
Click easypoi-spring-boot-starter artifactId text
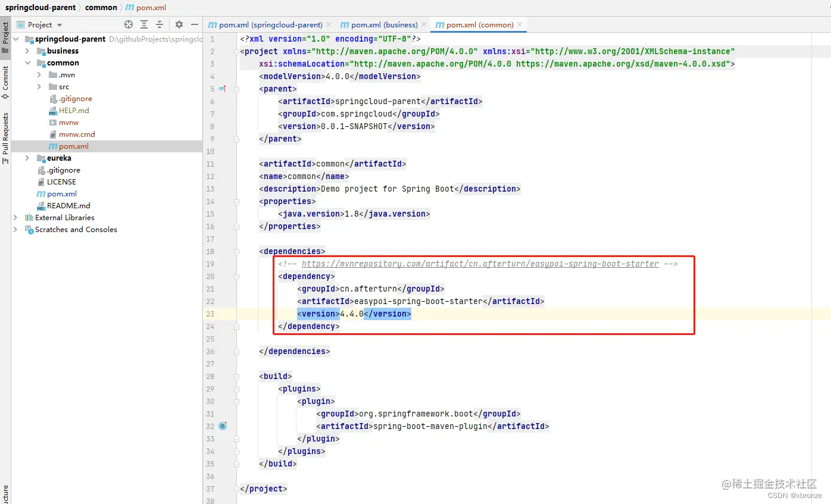pyautogui.click(x=418, y=301)
